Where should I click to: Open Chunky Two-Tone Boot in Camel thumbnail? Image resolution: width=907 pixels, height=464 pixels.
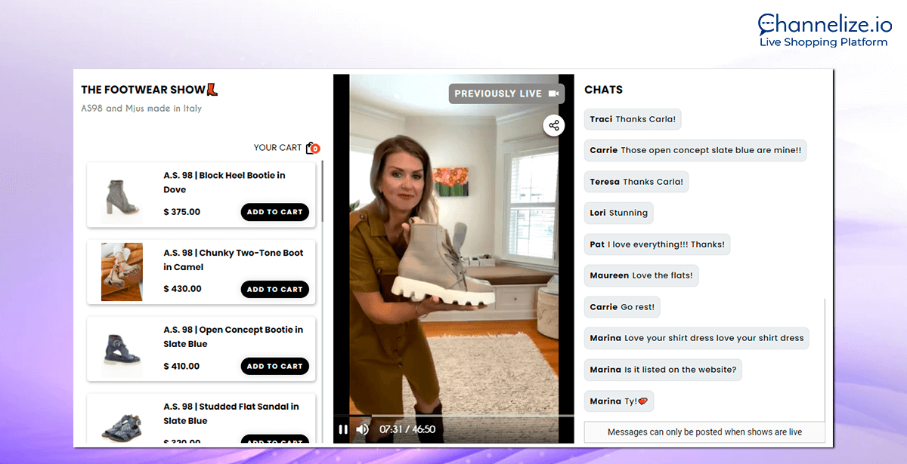[122, 272]
